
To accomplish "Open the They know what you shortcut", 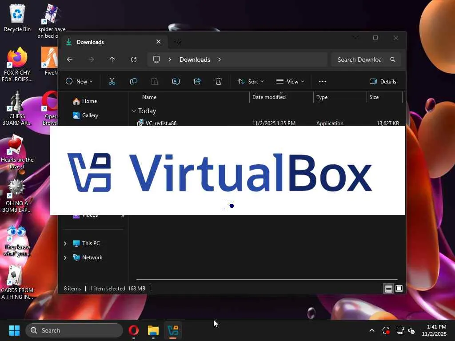I will pos(17,241).
